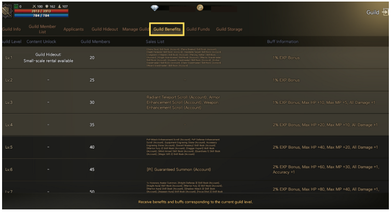Click Radiant Teleport Scroll sales list entry
This screenshot has height=212, width=392.
pyautogui.click(x=183, y=102)
